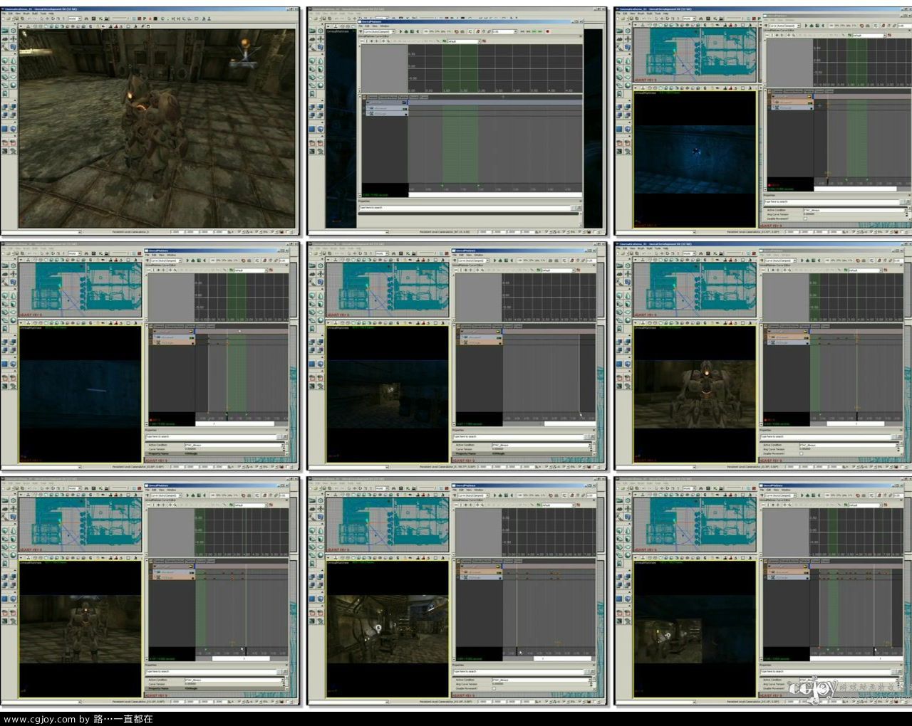Image resolution: width=912 pixels, height=726 pixels.
Task: Click CSG Deintersect icon in first thumbnail
Action: pyautogui.click(x=14, y=115)
